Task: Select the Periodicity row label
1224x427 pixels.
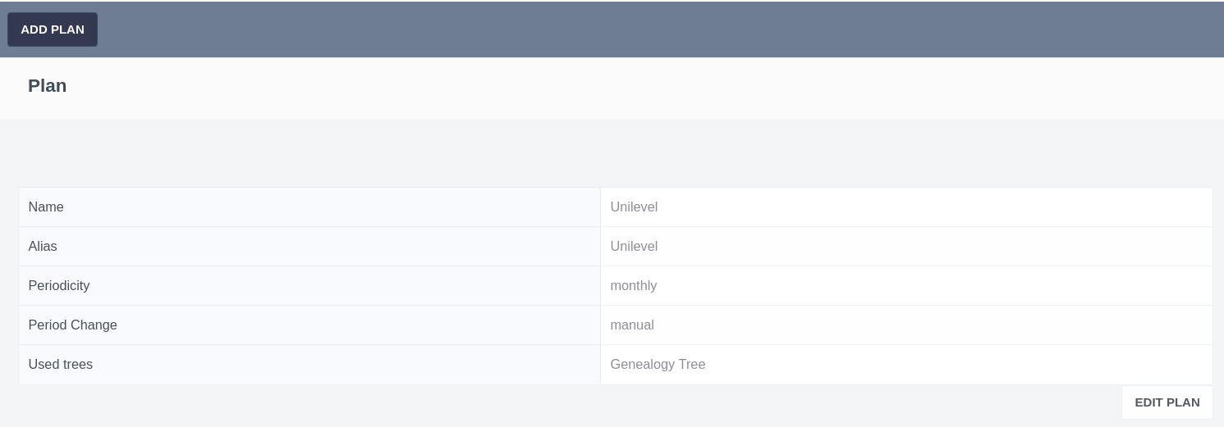Action: coord(59,286)
